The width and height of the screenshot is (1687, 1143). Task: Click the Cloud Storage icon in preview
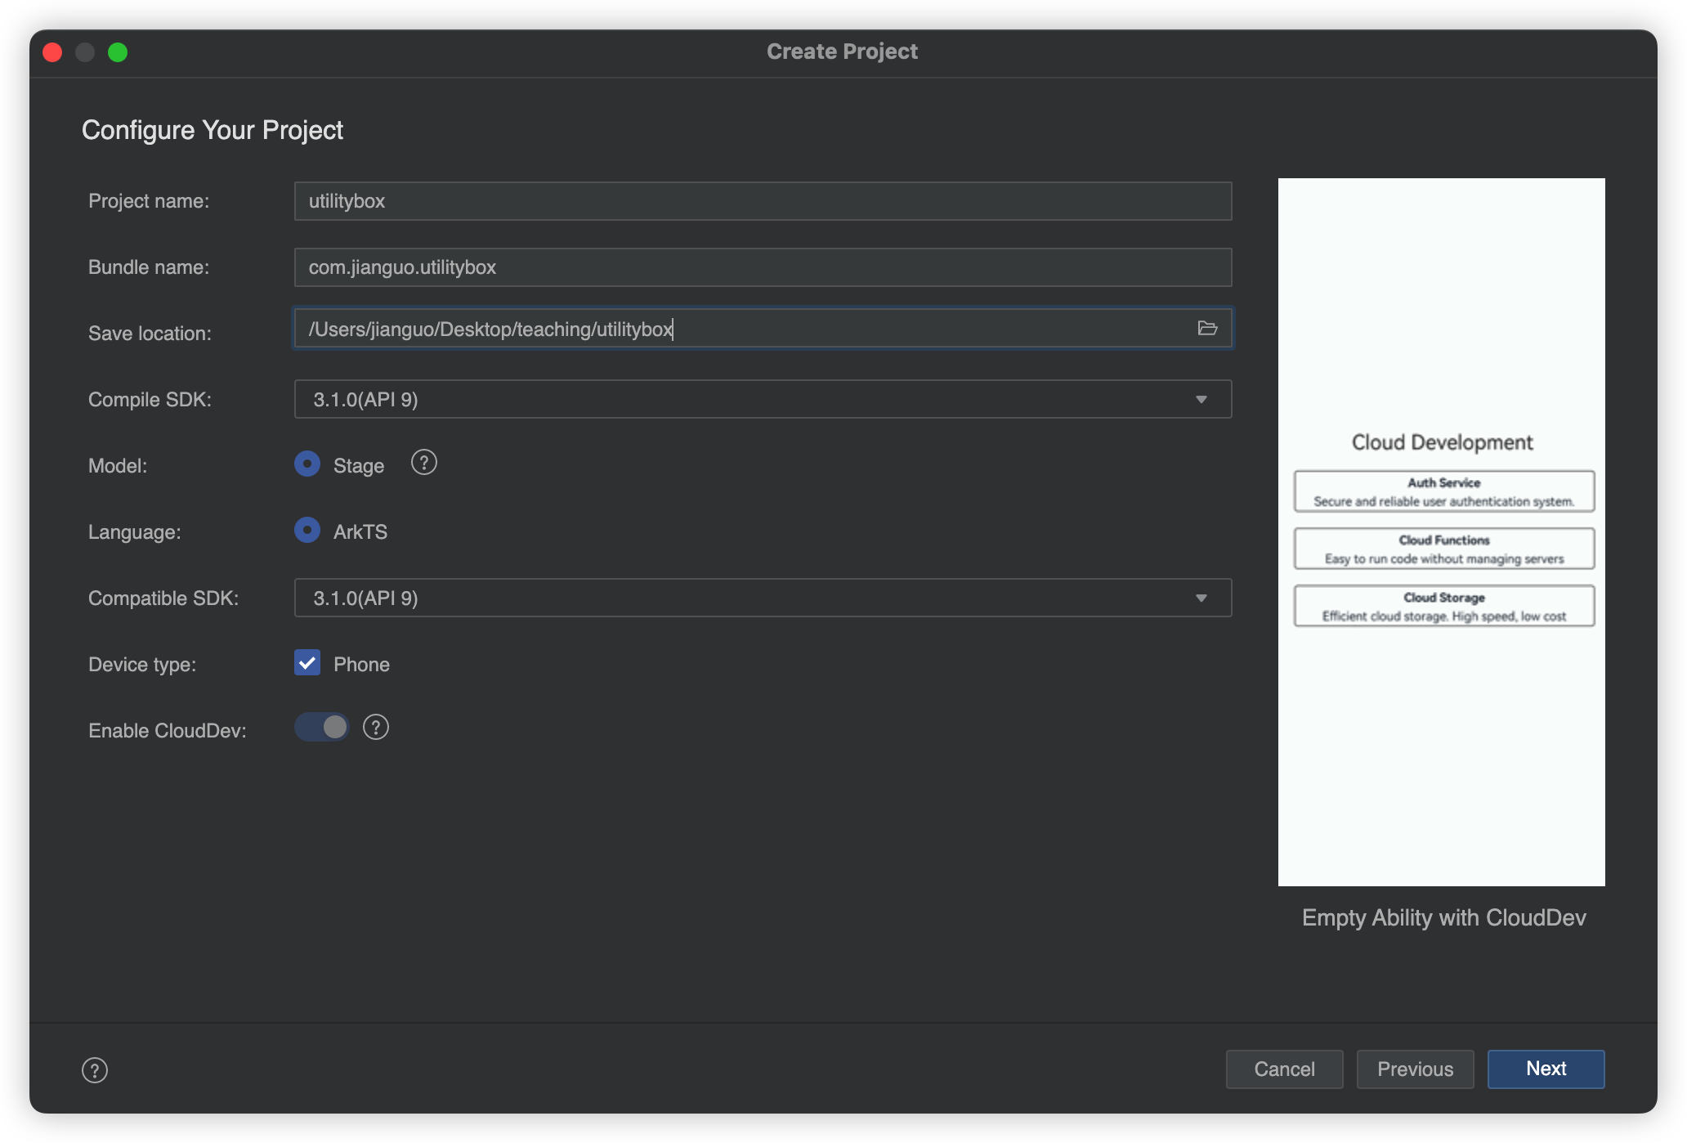coord(1442,606)
